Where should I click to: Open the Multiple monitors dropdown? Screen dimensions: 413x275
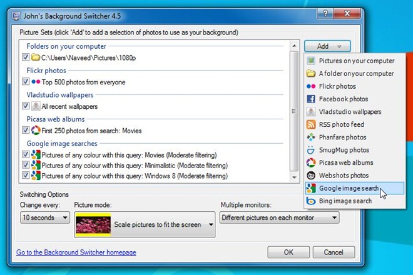(x=279, y=217)
